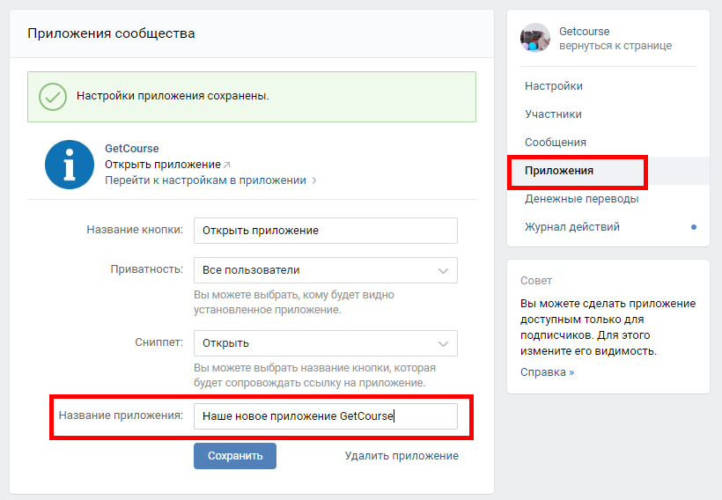Click the arrow of Открыть snippet combo box
722x500 pixels.
coord(443,344)
